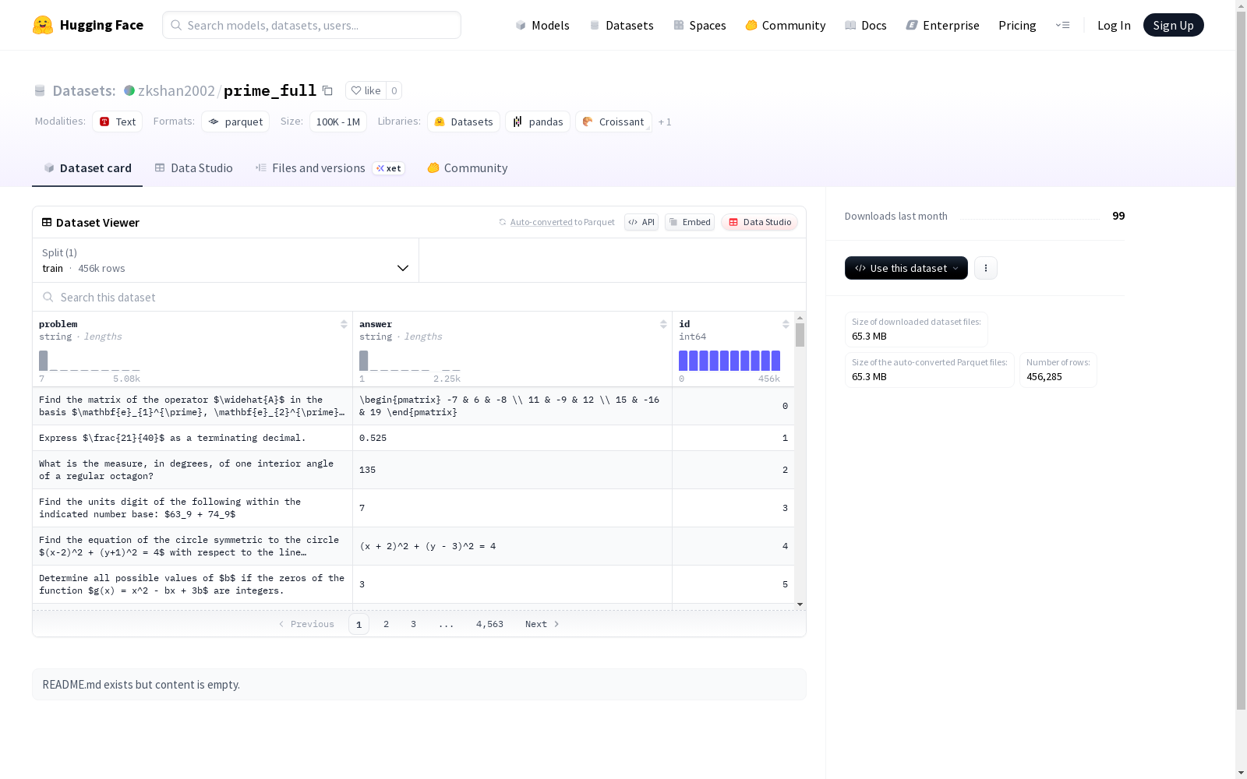Image resolution: width=1247 pixels, height=779 pixels.
Task: Go to page 2 of the dataset
Action: pos(386,624)
